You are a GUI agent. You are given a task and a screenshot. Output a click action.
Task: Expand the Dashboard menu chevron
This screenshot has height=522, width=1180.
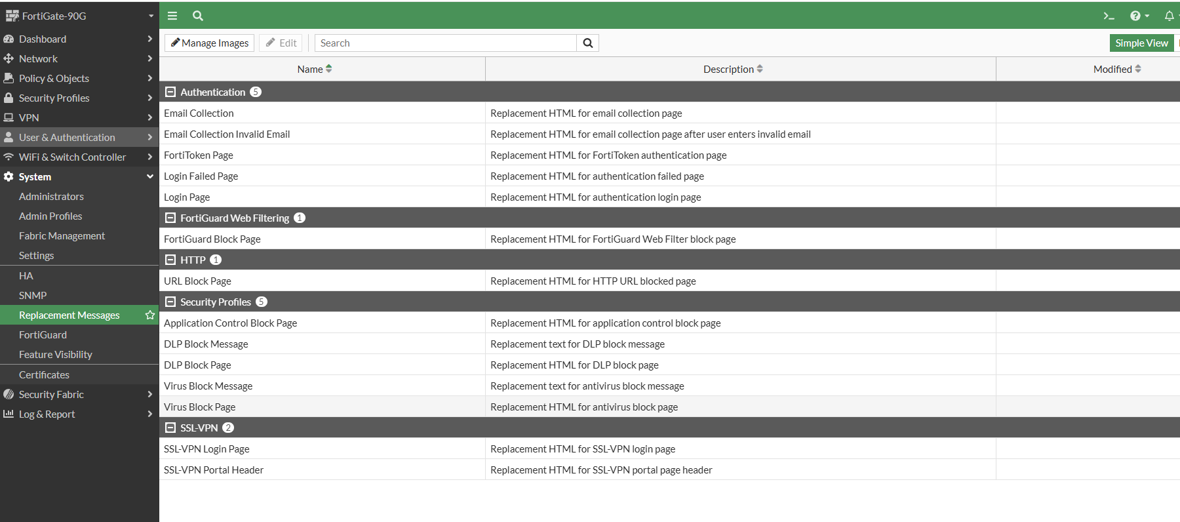(x=150, y=39)
